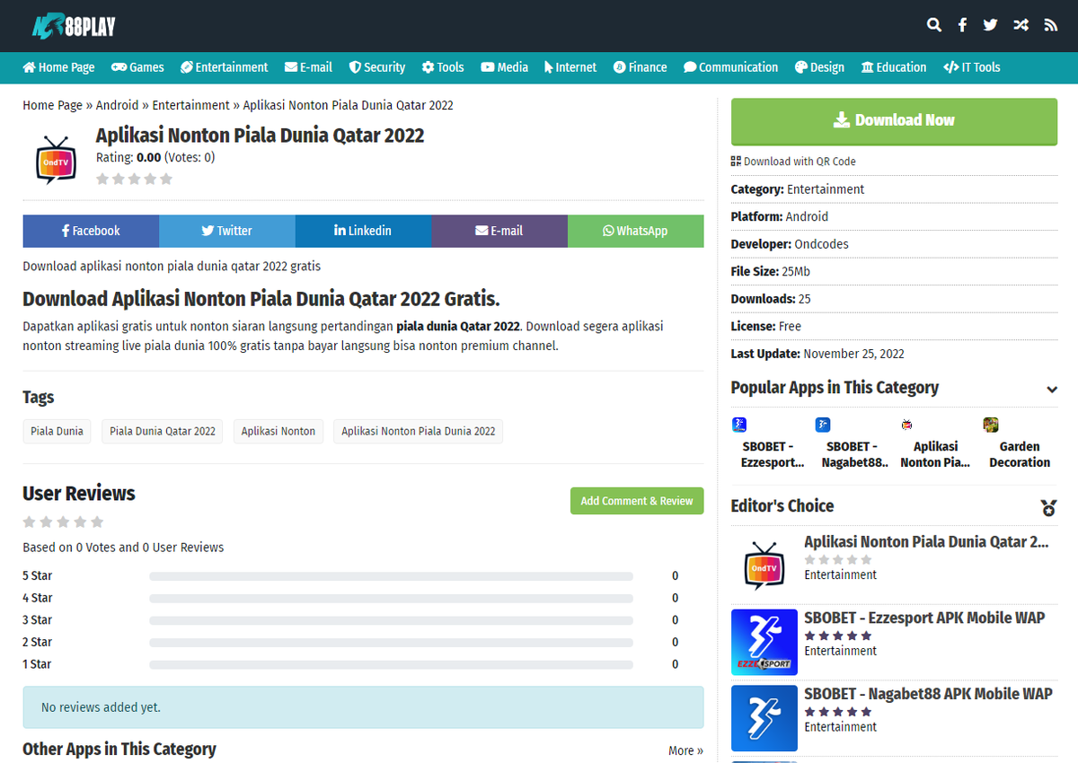Open OndTV thumbnail in Editor's Choice
The width and height of the screenshot is (1078, 763).
point(764,566)
